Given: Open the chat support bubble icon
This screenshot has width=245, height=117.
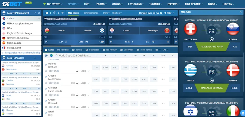Looking at the screenshot, I should 243,113.
